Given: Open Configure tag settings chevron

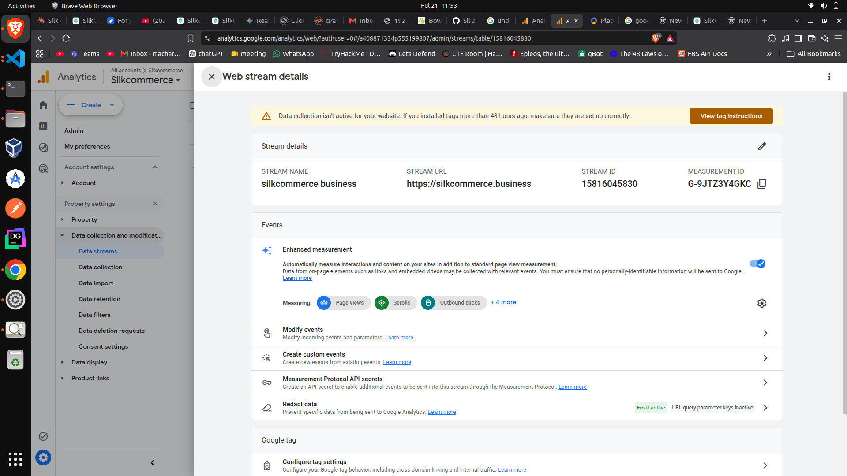Looking at the screenshot, I should pos(765,465).
